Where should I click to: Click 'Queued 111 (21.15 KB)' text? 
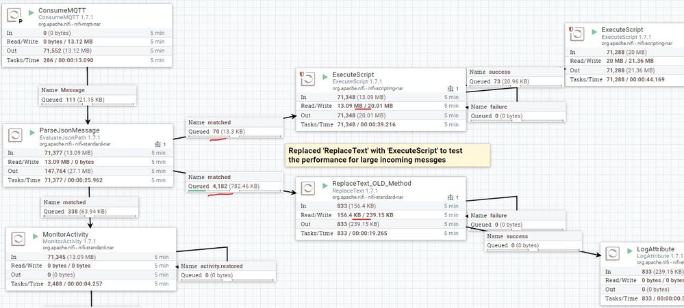coord(73,100)
